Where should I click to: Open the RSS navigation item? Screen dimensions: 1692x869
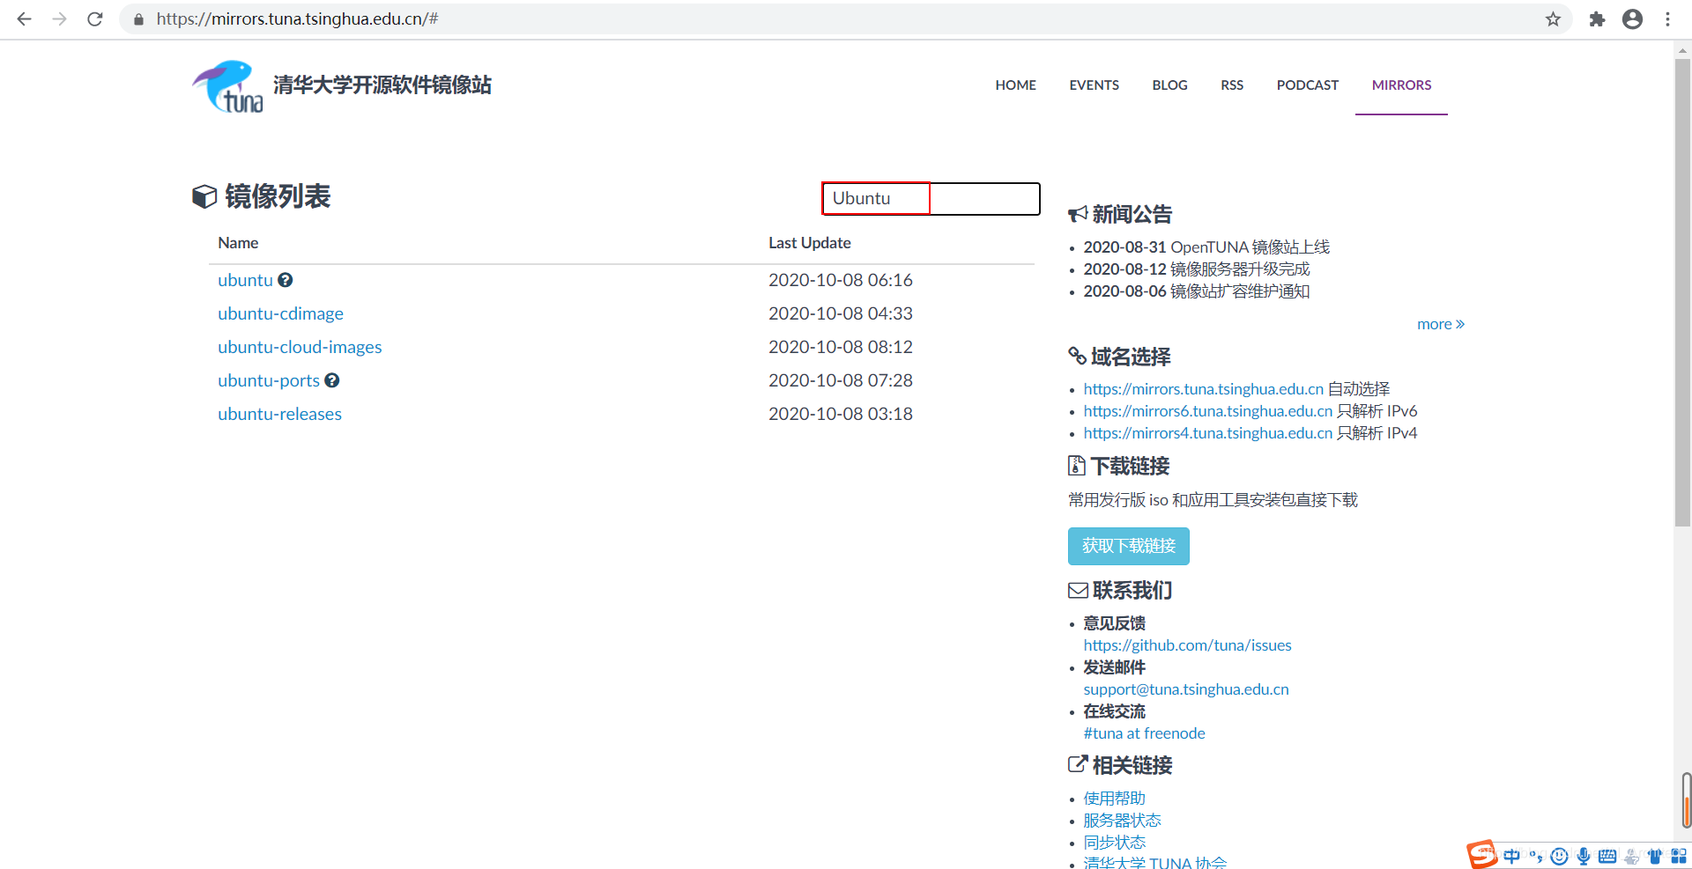pos(1232,85)
